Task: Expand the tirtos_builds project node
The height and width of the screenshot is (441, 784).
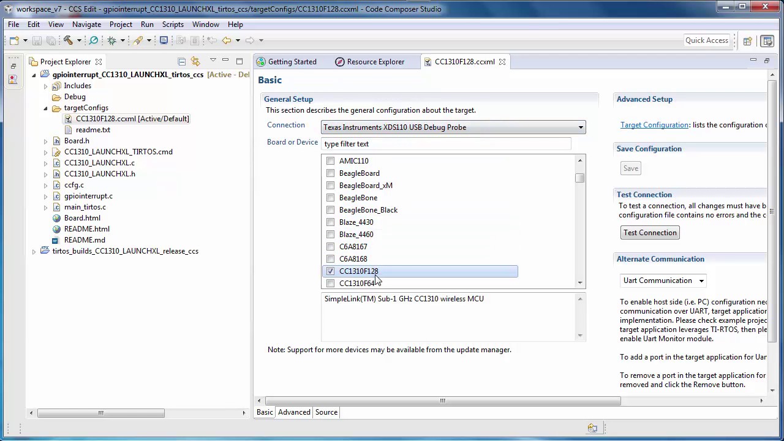Action: pos(34,251)
